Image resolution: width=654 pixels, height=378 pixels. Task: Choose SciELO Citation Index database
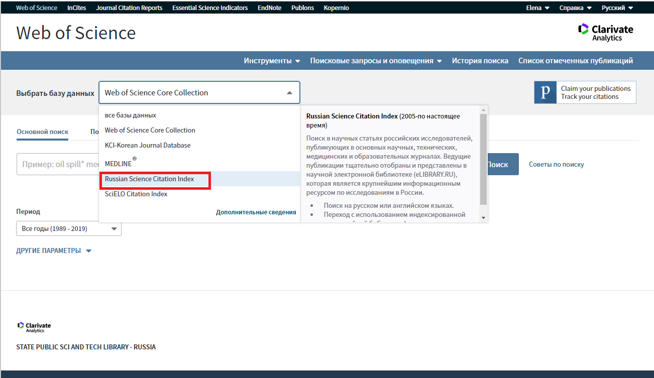(x=136, y=194)
